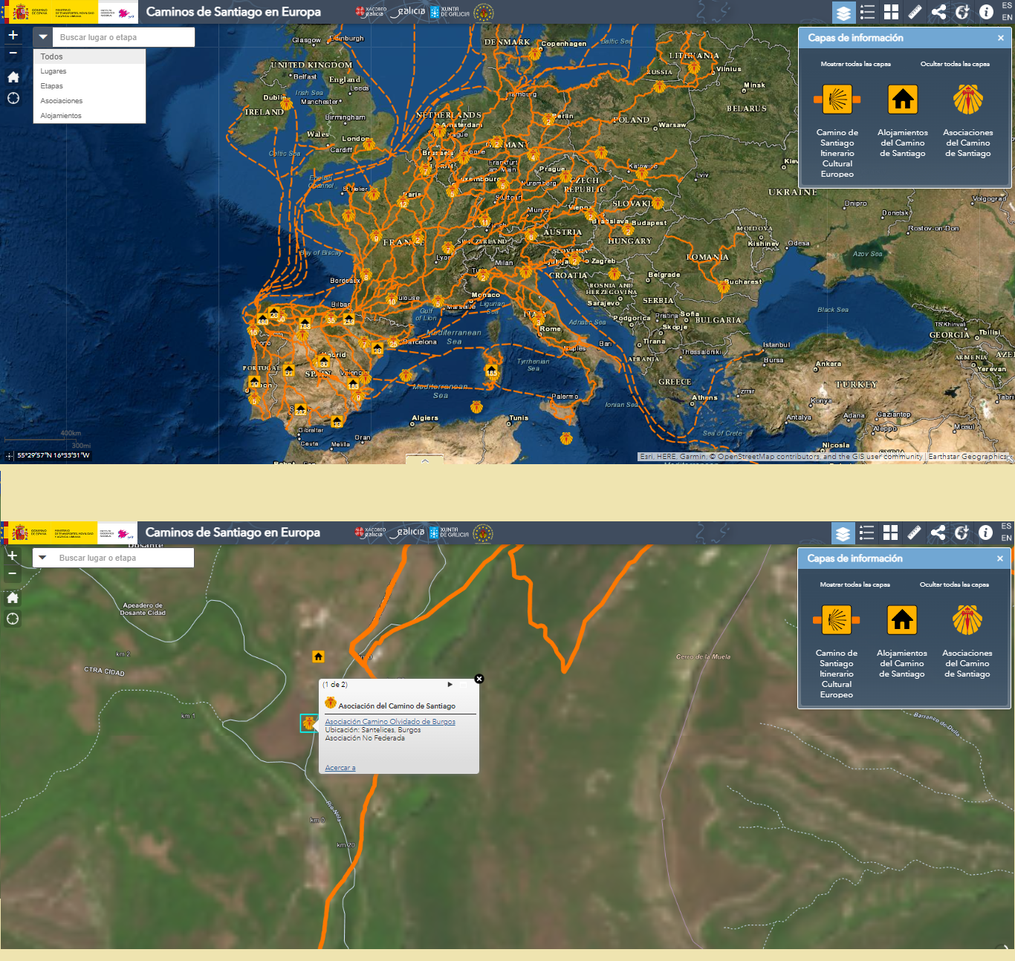Collapse the search category dropdown arrow in top map
The height and width of the screenshot is (961, 1015).
click(x=43, y=37)
